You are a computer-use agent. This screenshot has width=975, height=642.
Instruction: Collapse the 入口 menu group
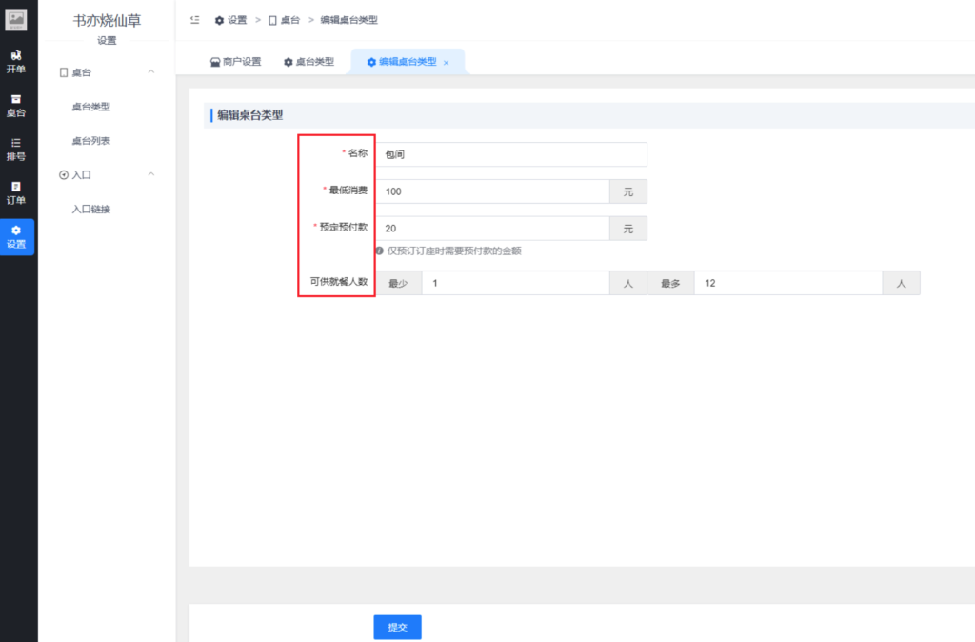150,174
